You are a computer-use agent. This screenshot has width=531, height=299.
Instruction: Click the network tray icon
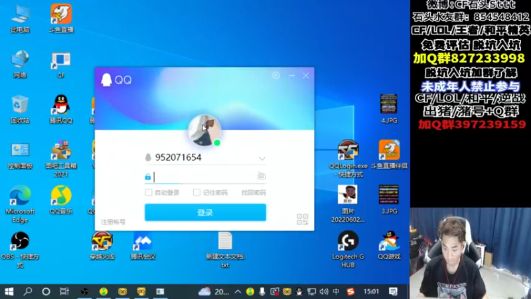tap(311, 292)
